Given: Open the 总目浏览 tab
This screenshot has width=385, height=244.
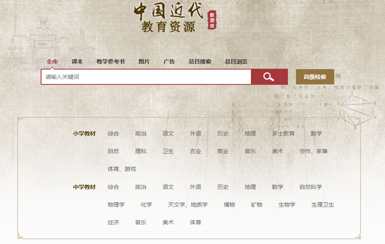Looking at the screenshot, I should click(x=236, y=62).
